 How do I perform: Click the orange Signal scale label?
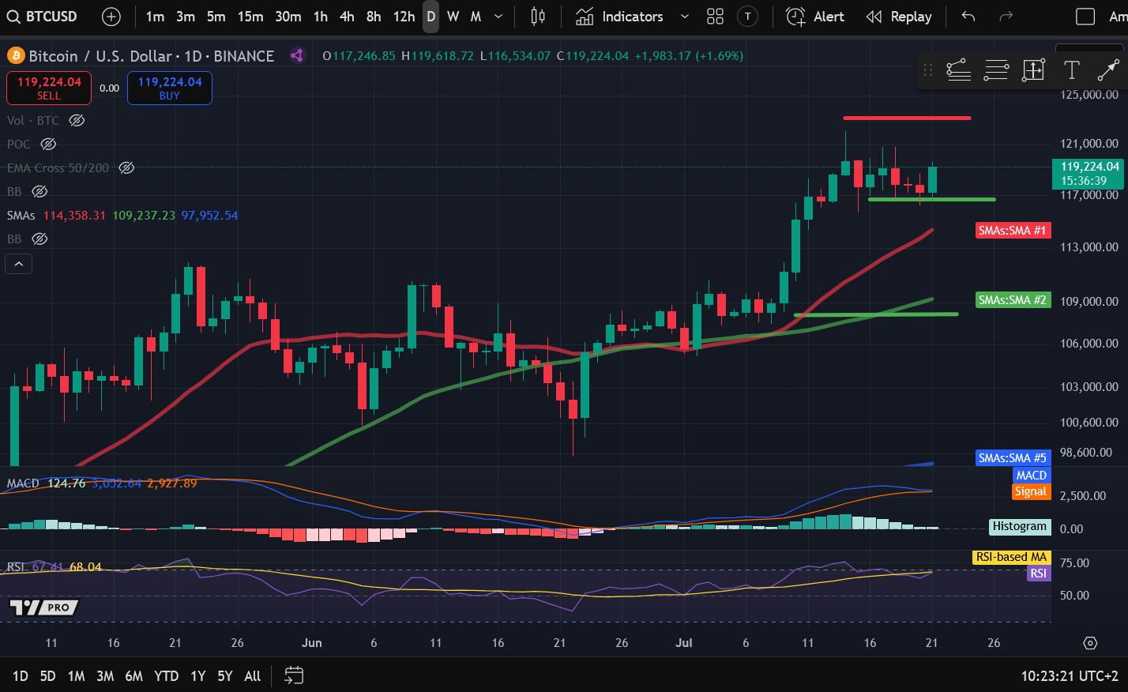1031,491
